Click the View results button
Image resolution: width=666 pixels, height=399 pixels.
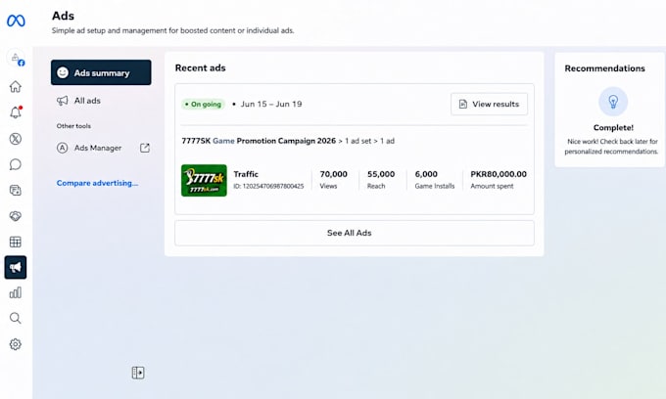(x=489, y=104)
